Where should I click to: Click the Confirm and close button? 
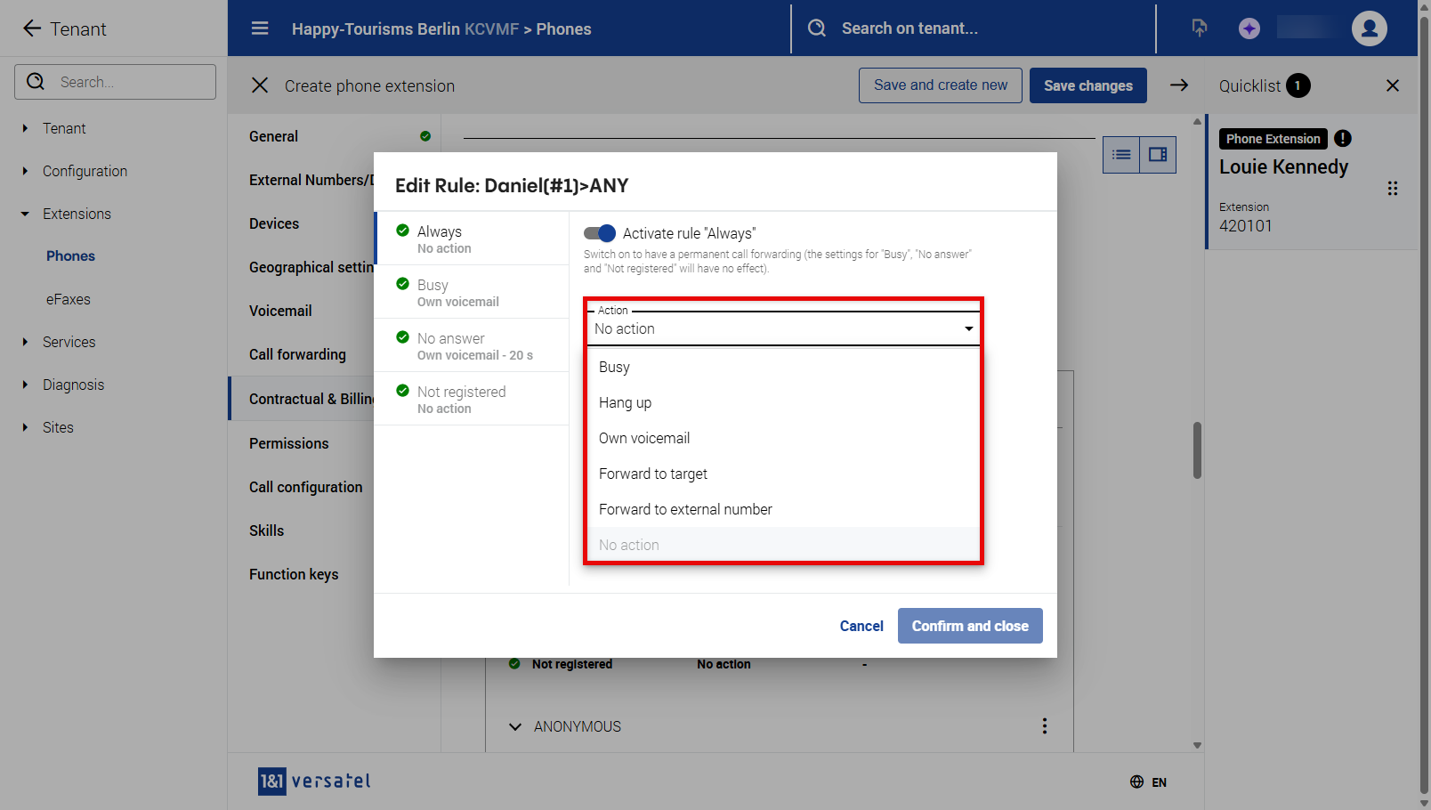point(969,626)
